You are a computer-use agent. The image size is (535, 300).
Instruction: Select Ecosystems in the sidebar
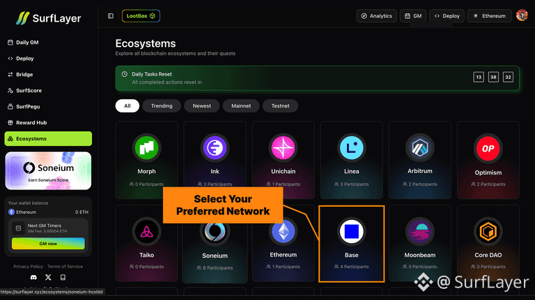click(x=48, y=139)
